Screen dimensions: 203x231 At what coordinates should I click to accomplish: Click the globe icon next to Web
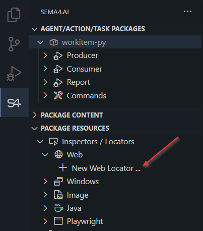pos(58,154)
